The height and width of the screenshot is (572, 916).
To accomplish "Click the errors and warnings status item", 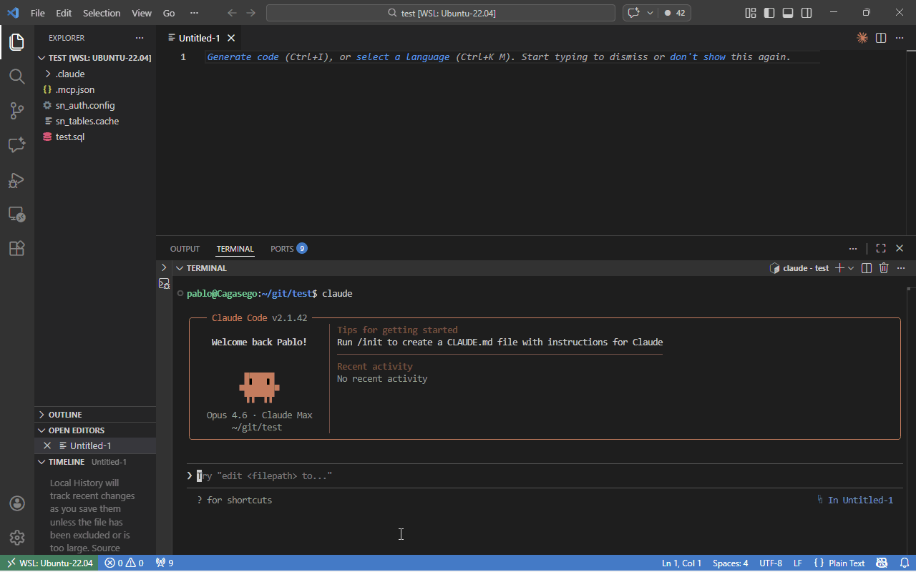I will click(124, 563).
